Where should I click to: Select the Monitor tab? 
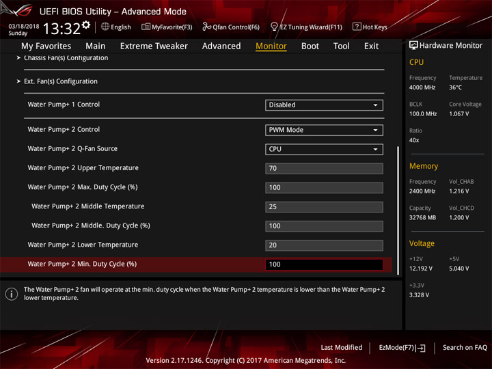[x=271, y=46]
